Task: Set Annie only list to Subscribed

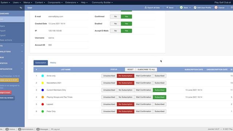Action: 159,76
